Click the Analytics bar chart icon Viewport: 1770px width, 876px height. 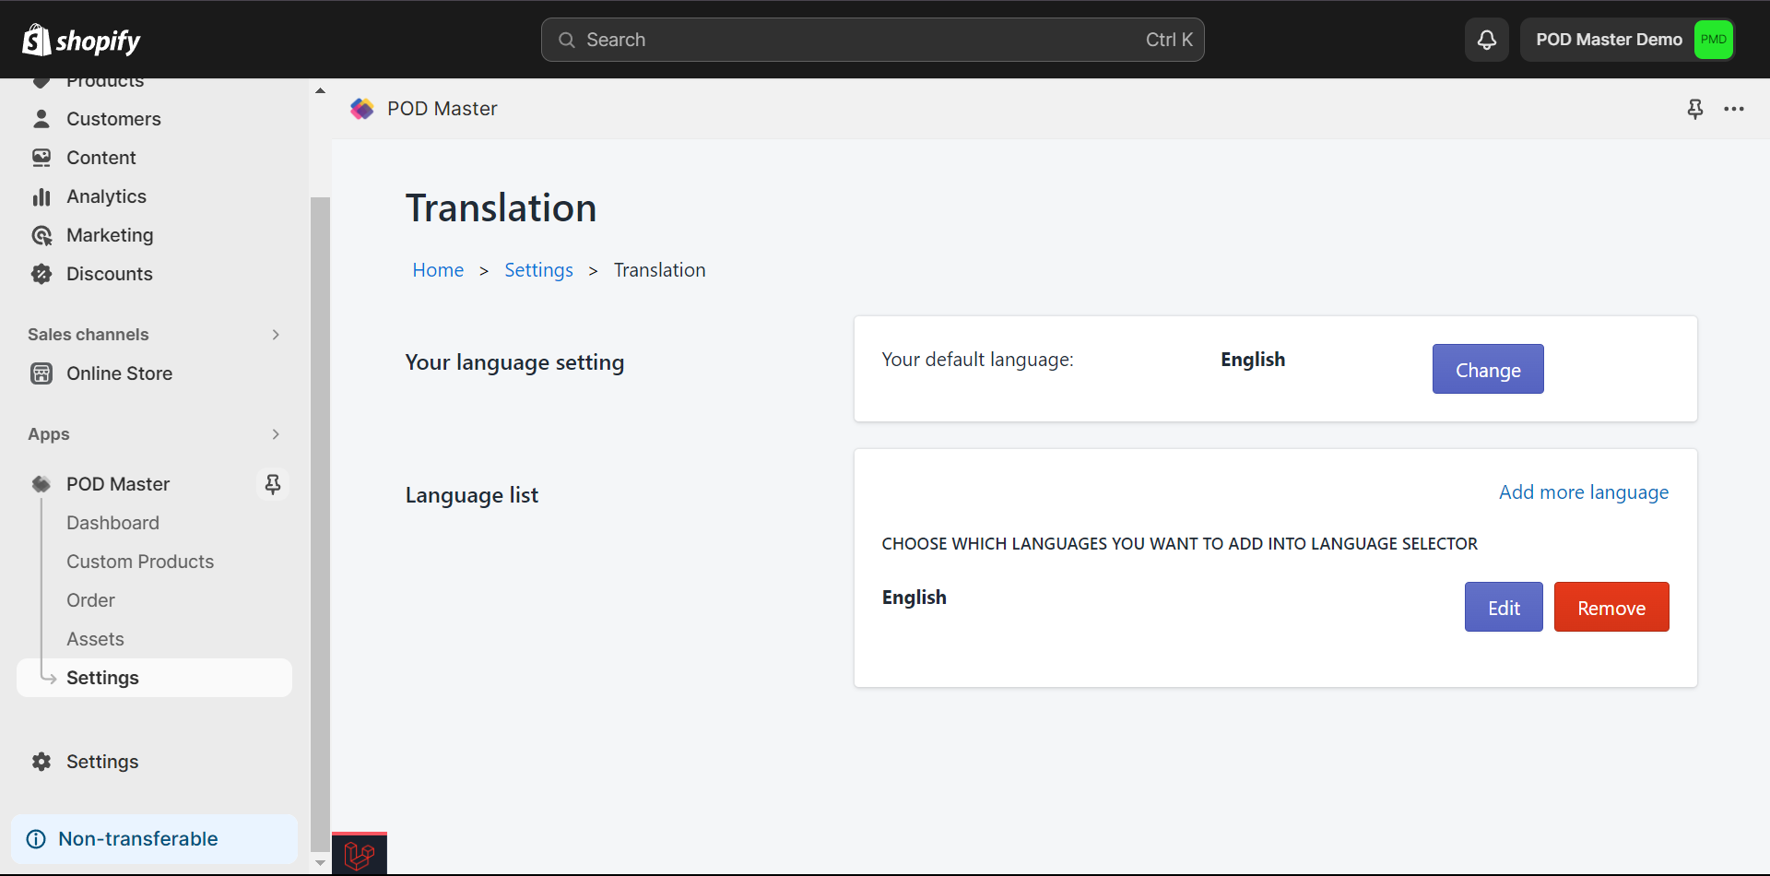coord(41,196)
